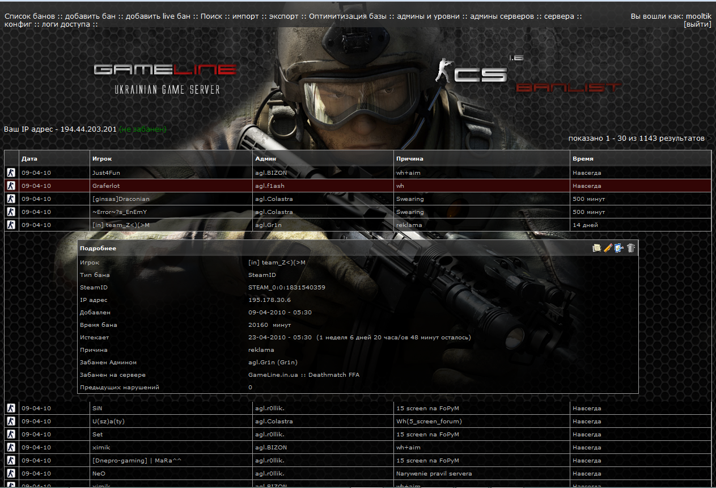The width and height of the screenshot is (716, 488).
Task: Click reason Narywenie pravil servera
Action: coord(434,473)
